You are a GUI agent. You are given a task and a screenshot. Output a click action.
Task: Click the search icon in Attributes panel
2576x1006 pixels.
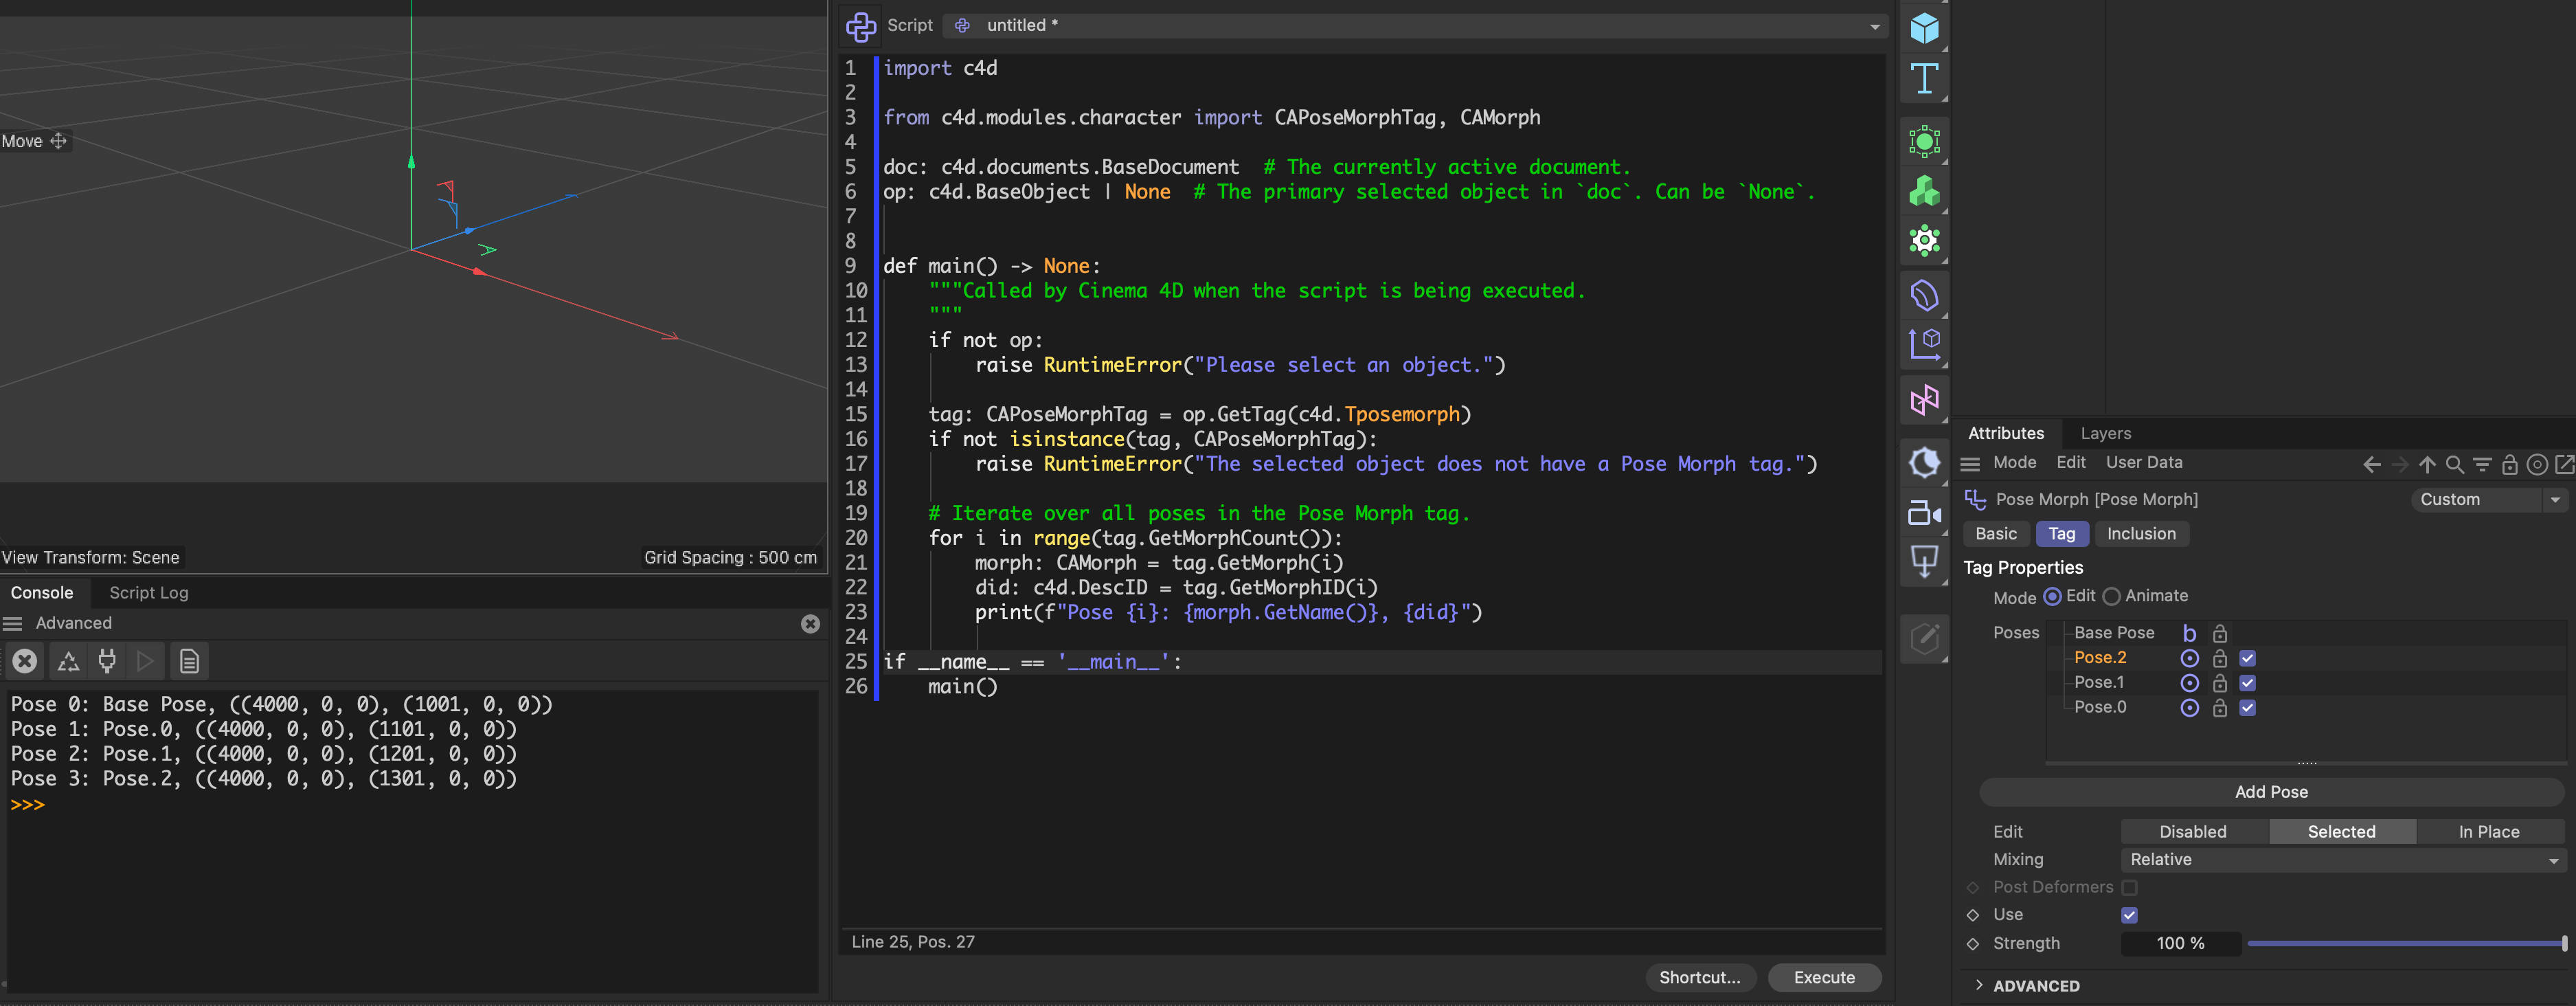[x=2454, y=464]
